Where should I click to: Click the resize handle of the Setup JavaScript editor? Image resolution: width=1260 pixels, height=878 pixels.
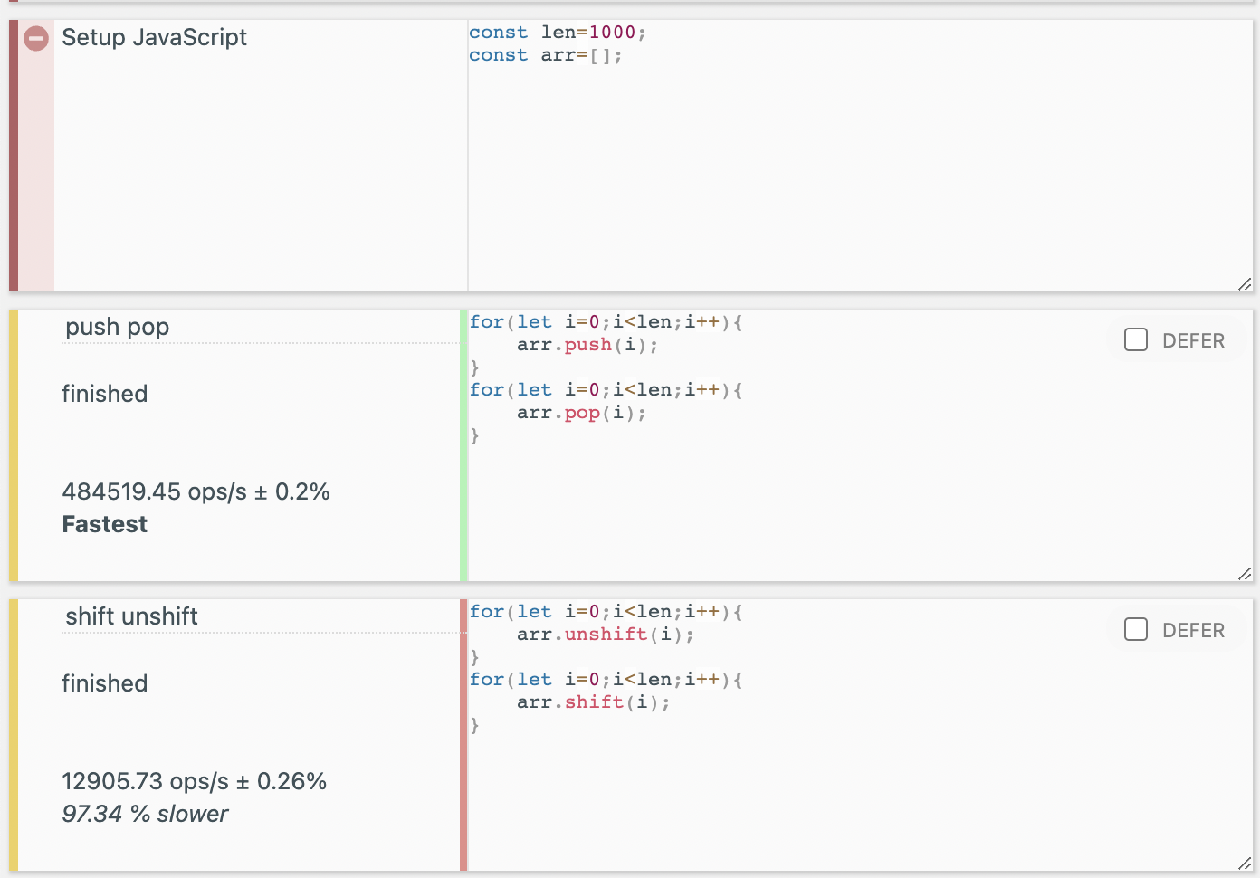pyautogui.click(x=1245, y=284)
